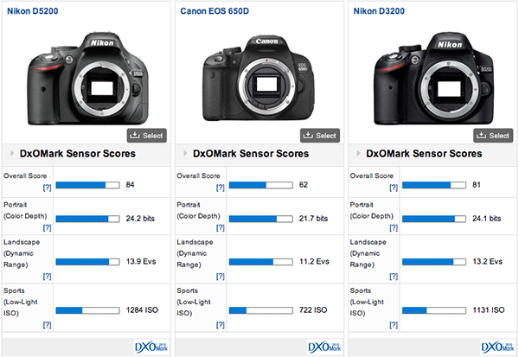
Task: Click the 24.1 bits value
Action: [x=486, y=219]
